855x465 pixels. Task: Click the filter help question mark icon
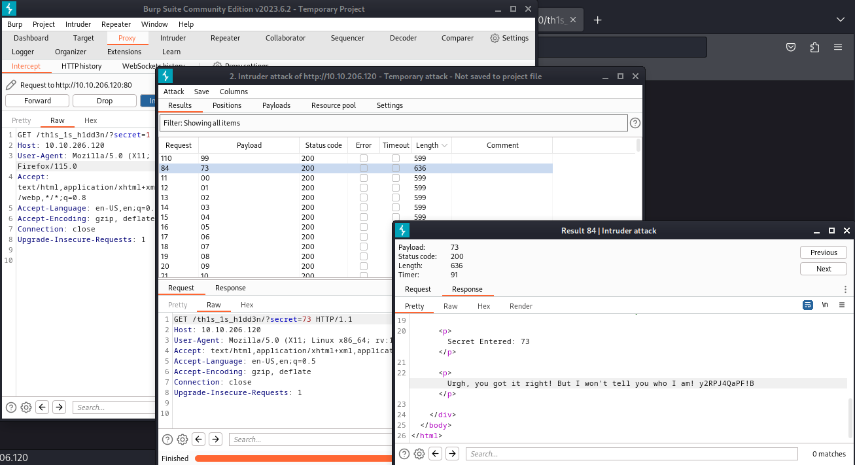tap(635, 123)
